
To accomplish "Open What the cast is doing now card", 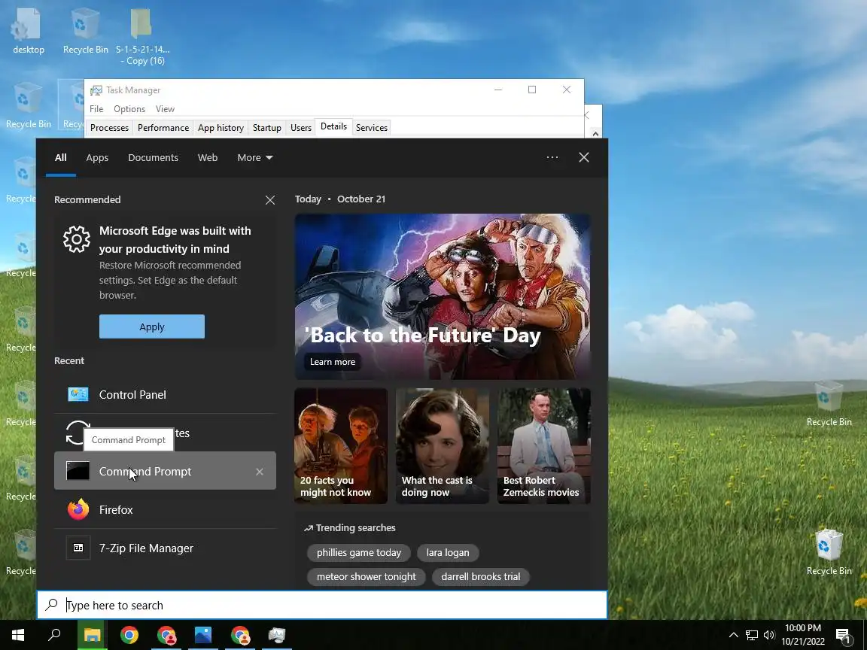I will (x=443, y=445).
